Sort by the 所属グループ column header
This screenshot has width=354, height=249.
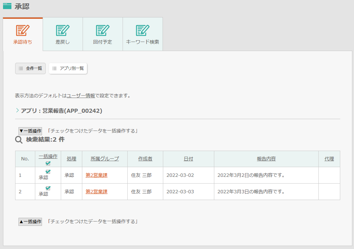click(x=105, y=159)
